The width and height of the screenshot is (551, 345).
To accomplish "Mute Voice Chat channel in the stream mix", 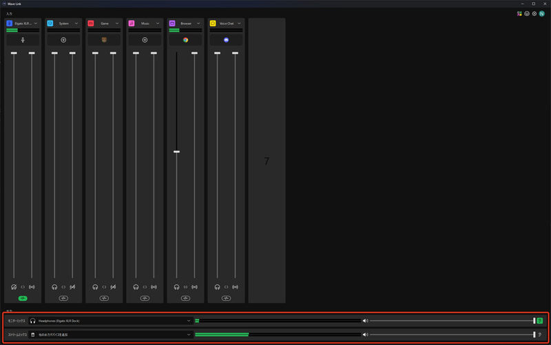I will pyautogui.click(x=235, y=287).
